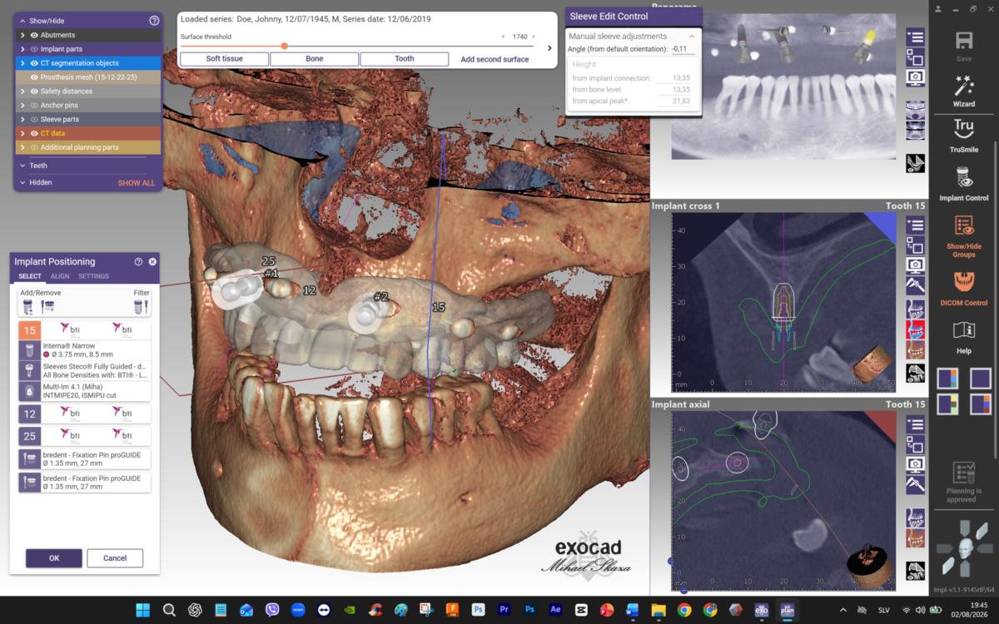Toggle Safety distances visibility eye
Image resolution: width=999 pixels, height=624 pixels.
[x=35, y=92]
